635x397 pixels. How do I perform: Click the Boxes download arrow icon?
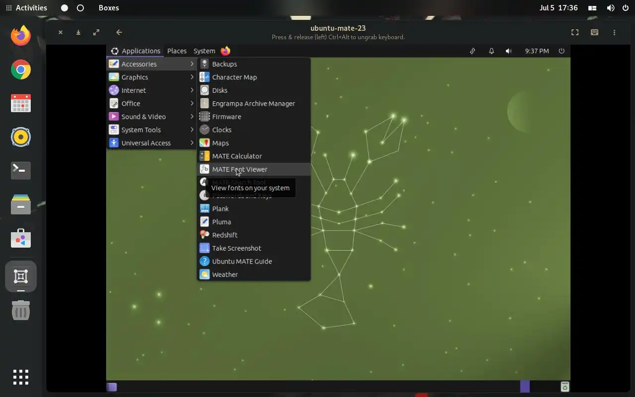pyautogui.click(x=78, y=32)
